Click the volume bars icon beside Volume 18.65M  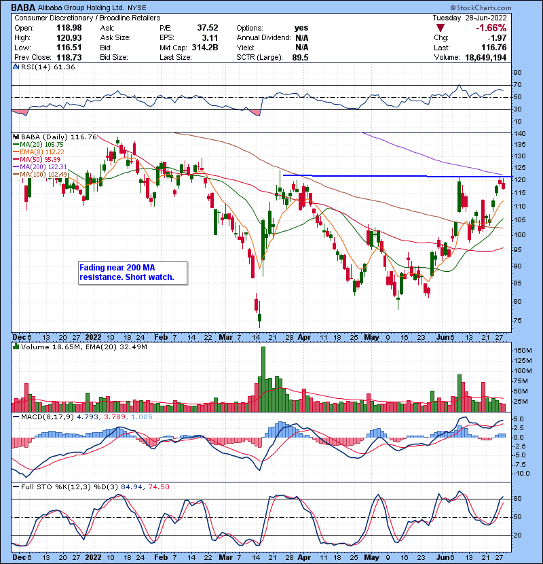pyautogui.click(x=16, y=347)
